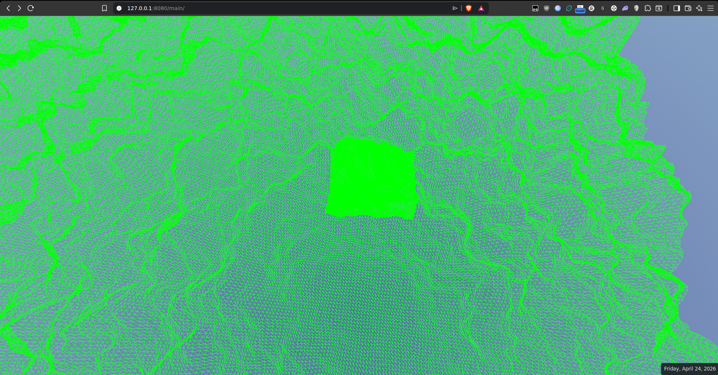Open the gray bust statue extension
The image size is (718, 375).
[636, 8]
